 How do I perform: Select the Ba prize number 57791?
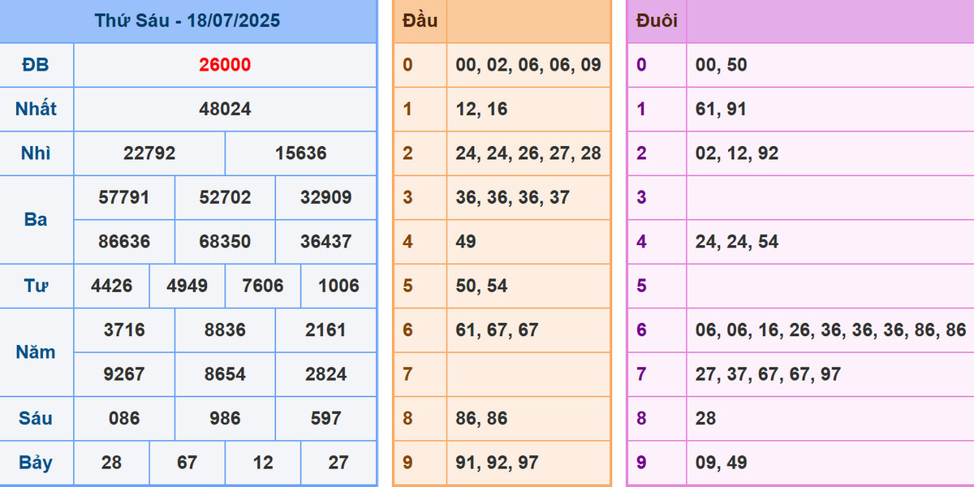pos(123,197)
